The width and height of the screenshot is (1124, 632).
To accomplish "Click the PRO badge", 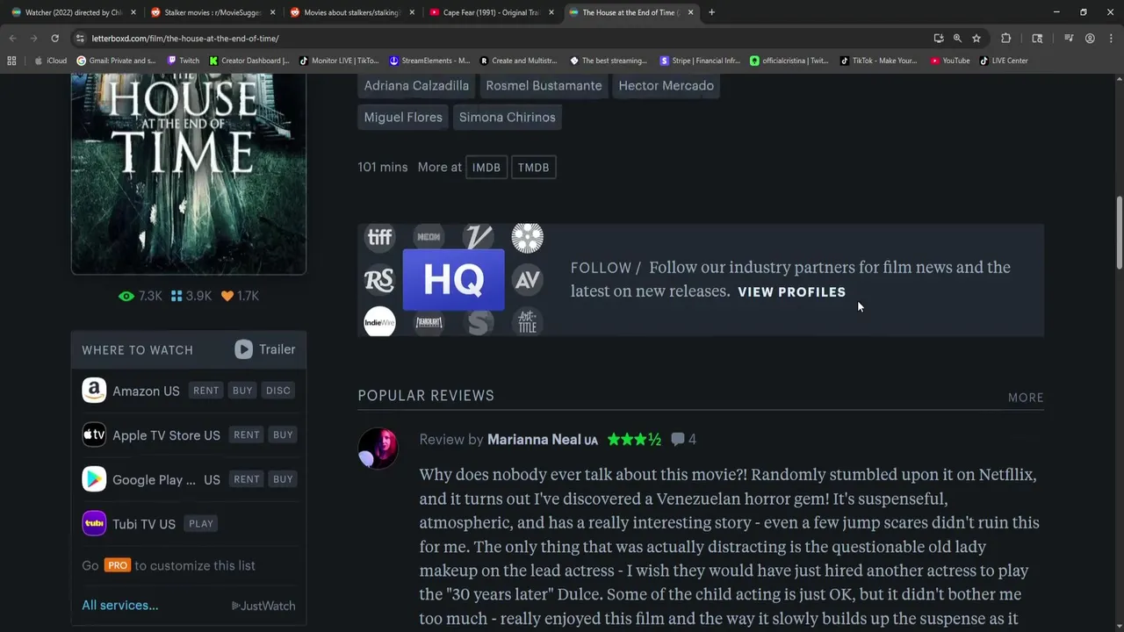I will (x=117, y=565).
